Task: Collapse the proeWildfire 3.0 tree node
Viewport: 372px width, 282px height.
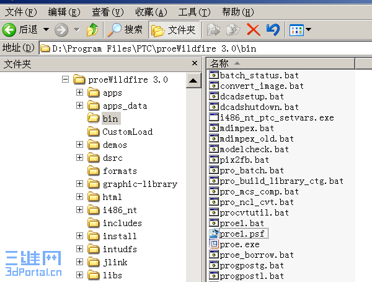Action: pyautogui.click(x=66, y=79)
